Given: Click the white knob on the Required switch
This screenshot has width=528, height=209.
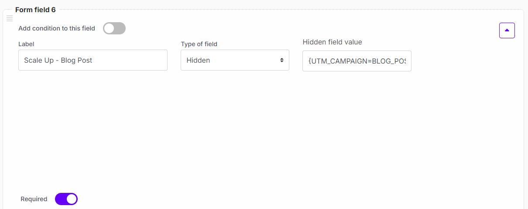Looking at the screenshot, I should (72, 199).
